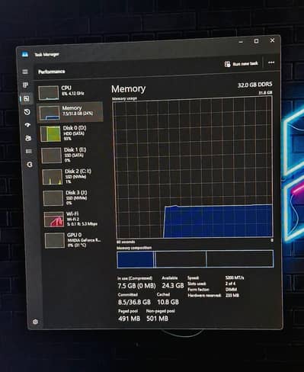Maximize the Task Manager window
This screenshot has height=372, width=304.
click(257, 41)
